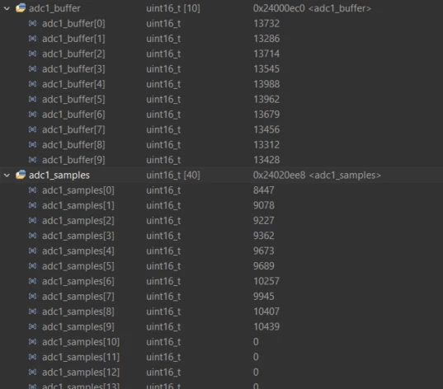Click value 0 of adc1_samples[10]

click(x=256, y=342)
